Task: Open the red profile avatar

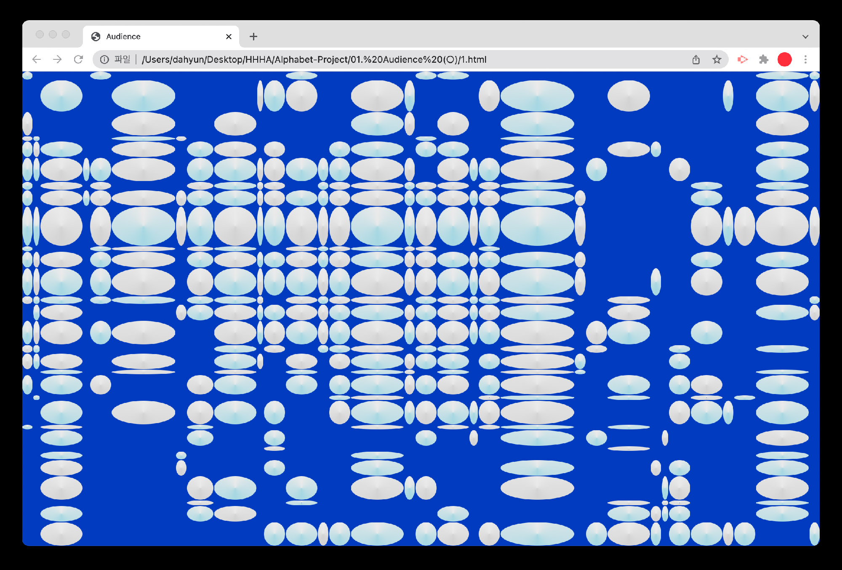Action: point(784,60)
